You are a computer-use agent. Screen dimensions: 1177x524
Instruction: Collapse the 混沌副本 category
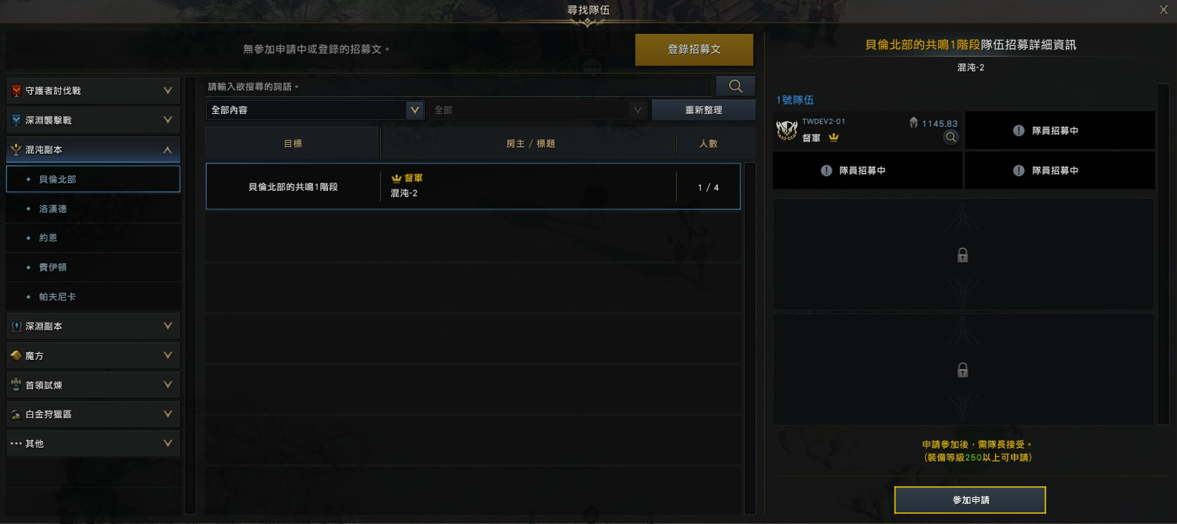[x=167, y=150]
